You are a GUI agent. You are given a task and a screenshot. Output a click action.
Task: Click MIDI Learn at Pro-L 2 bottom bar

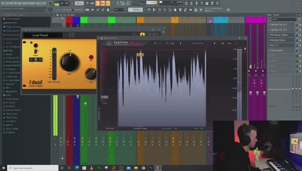click(110, 128)
